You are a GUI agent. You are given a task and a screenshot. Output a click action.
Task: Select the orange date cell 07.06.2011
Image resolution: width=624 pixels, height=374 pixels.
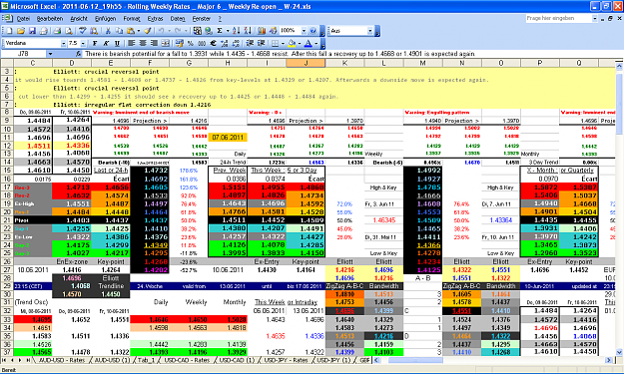pos(228,137)
